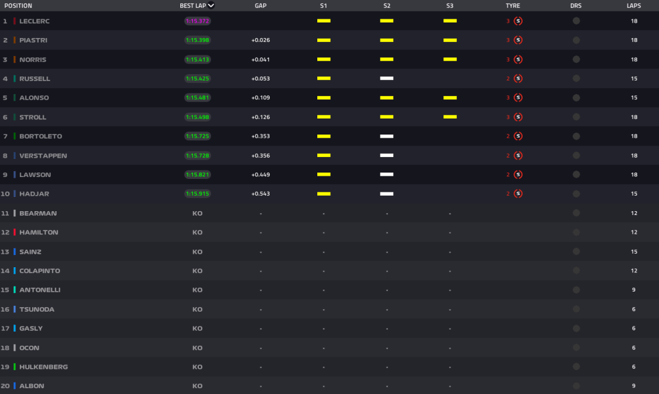Viewport: 659px width, 394px height.
Task: Select the OCON driver name
Action: (30, 348)
